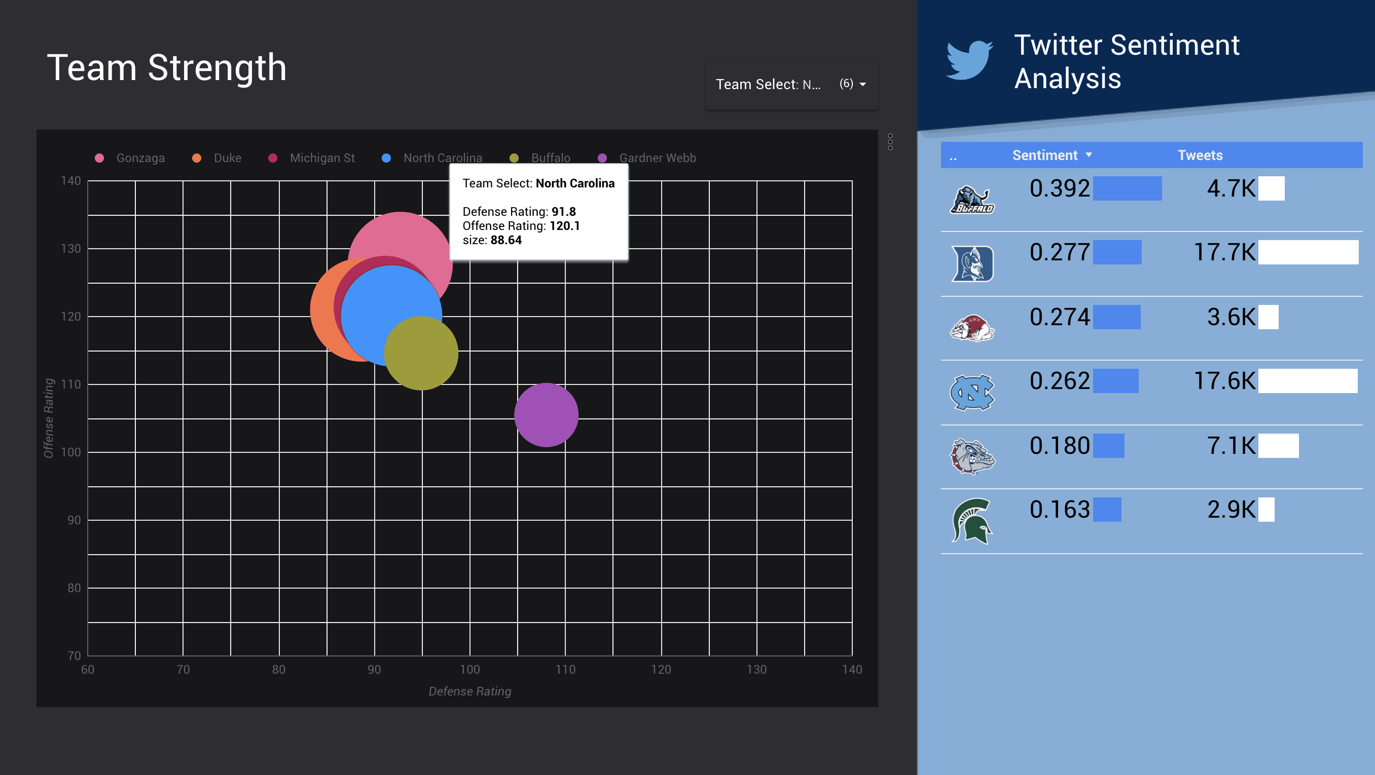Click the Defense Rating axis label
Screen dimensions: 1375x775
[x=469, y=691]
